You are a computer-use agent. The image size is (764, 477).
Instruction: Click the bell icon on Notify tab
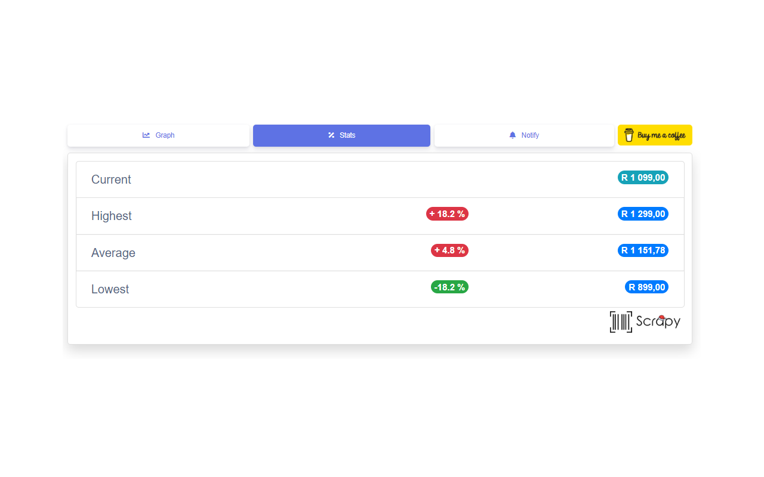[x=512, y=135]
